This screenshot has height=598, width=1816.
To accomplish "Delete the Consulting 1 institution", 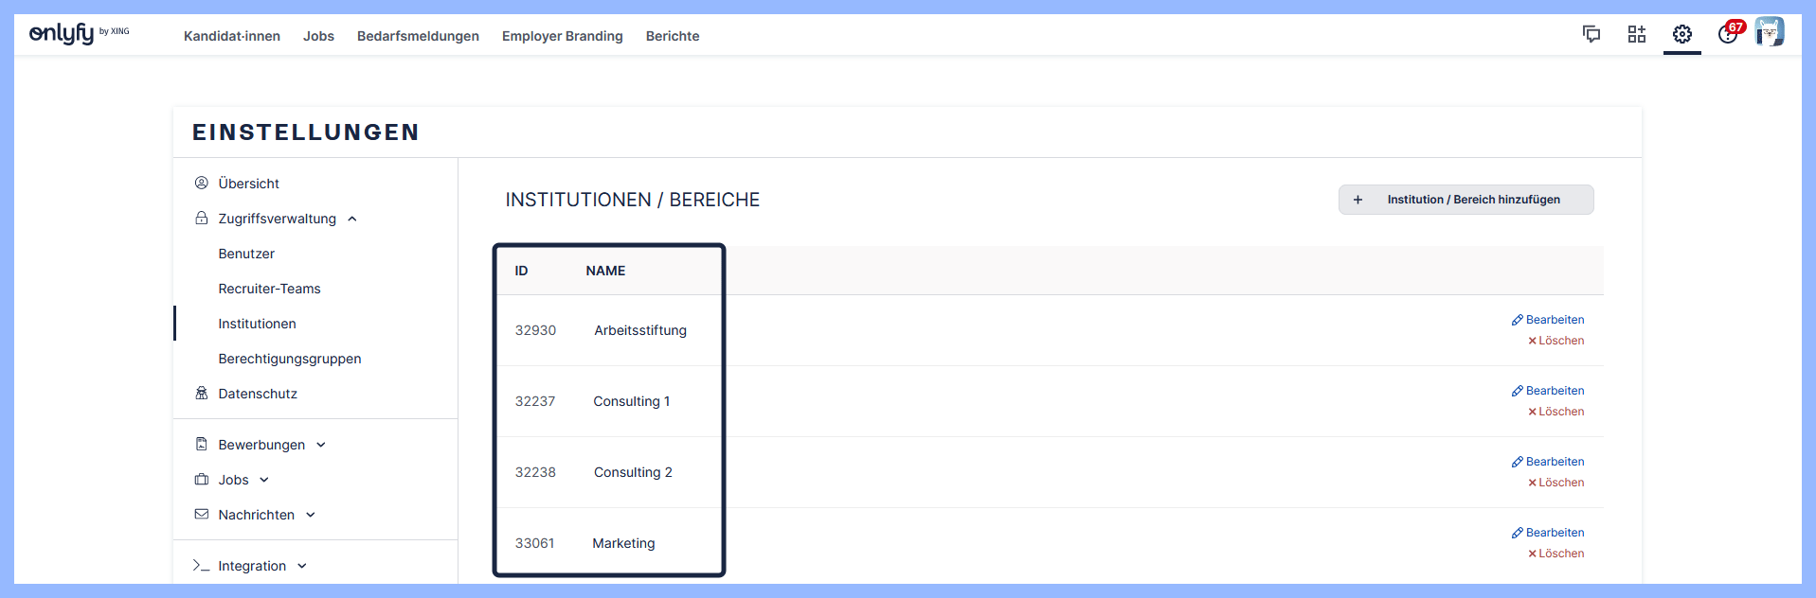I will click(x=1555, y=412).
